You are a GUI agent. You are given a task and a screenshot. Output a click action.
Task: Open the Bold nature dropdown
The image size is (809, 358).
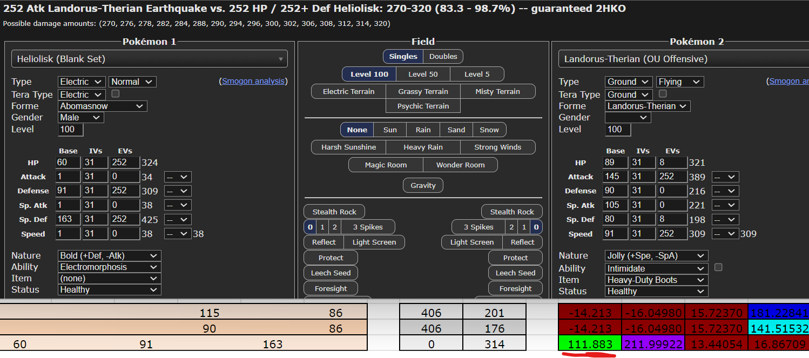(110, 255)
